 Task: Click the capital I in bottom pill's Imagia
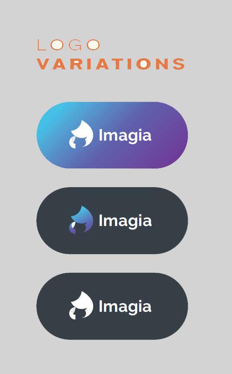click(101, 306)
